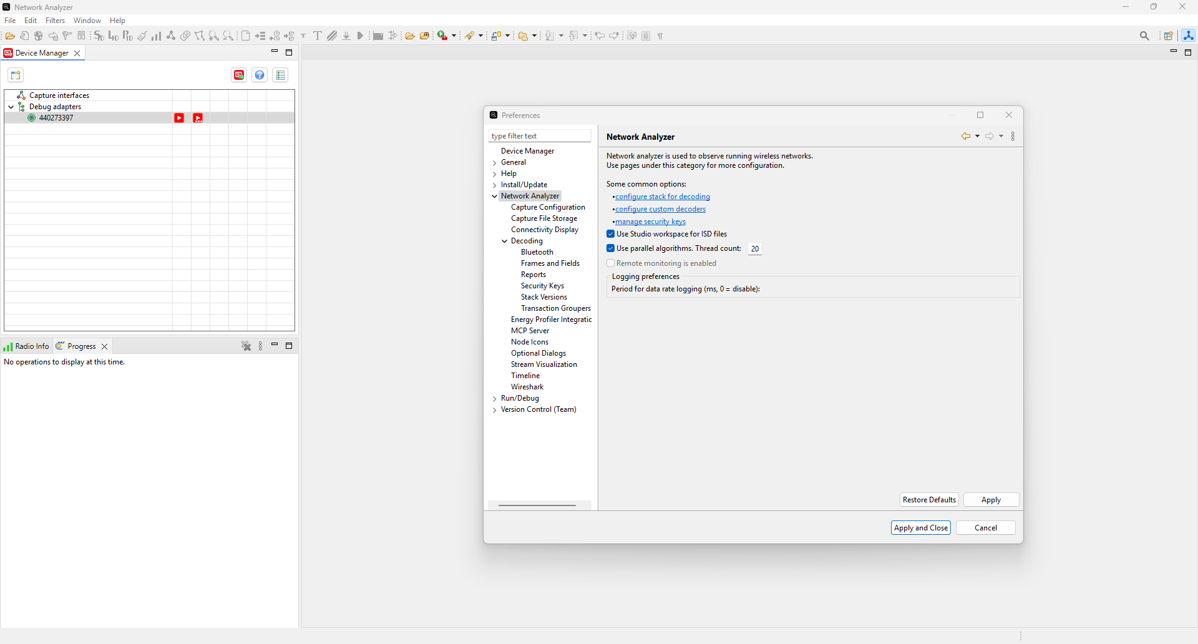This screenshot has width=1198, height=644.
Task: Start capture with options on adapter 440273397
Action: coord(198,118)
